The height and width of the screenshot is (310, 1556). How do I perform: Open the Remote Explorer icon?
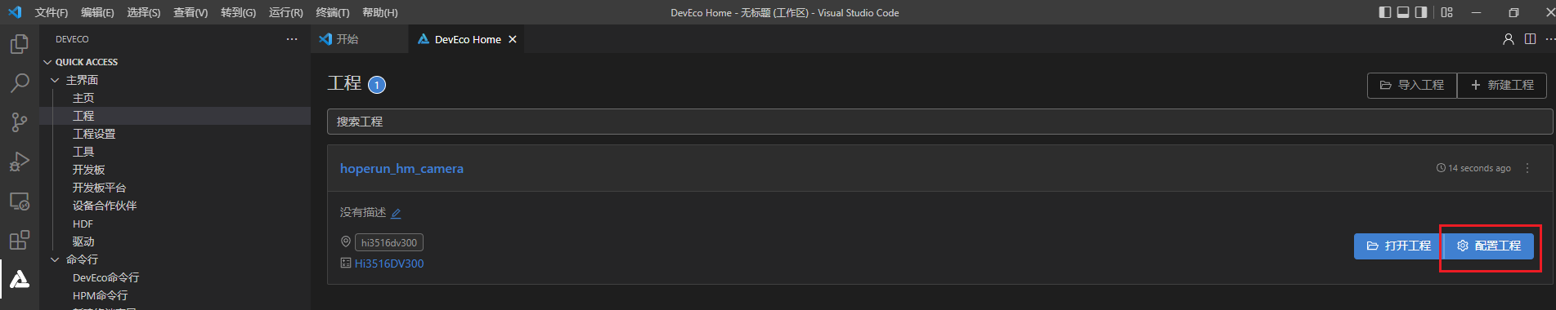pos(19,201)
